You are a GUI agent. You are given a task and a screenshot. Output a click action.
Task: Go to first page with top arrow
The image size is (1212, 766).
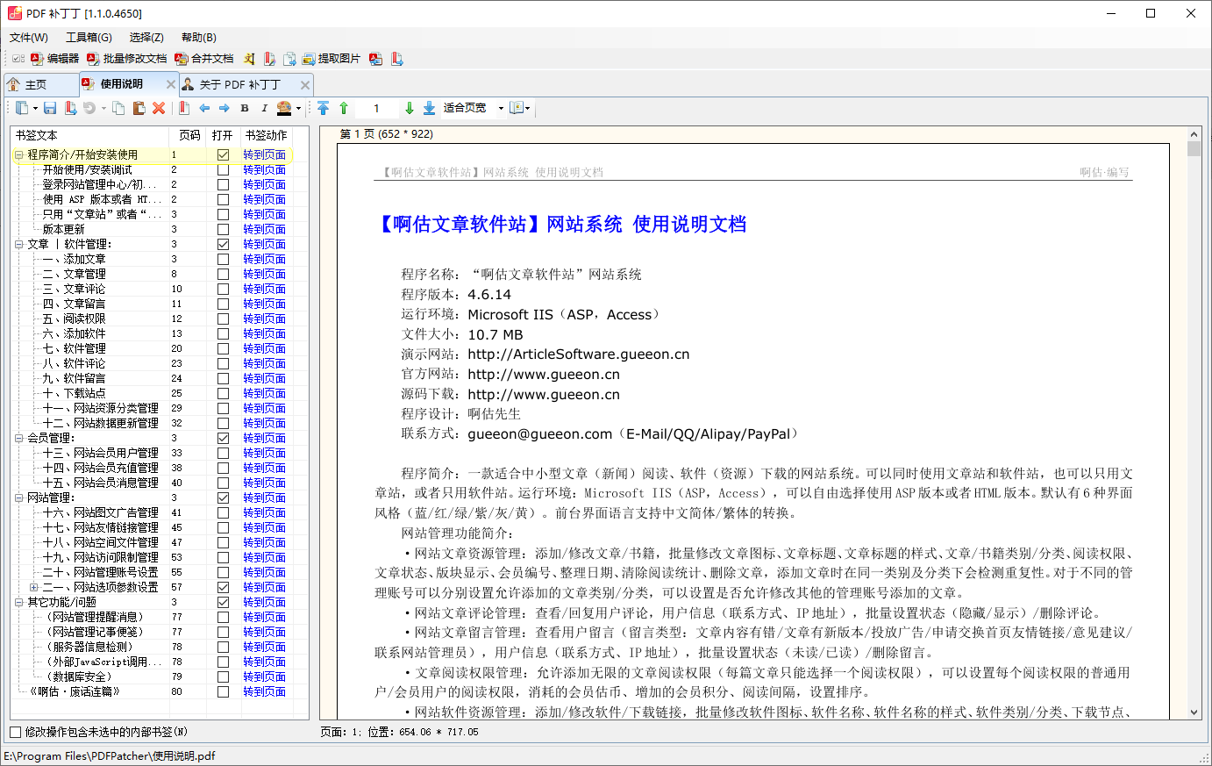click(x=324, y=108)
